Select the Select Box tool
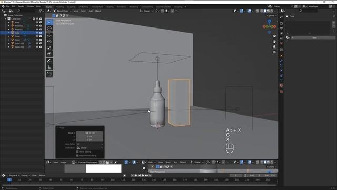 [49, 22]
